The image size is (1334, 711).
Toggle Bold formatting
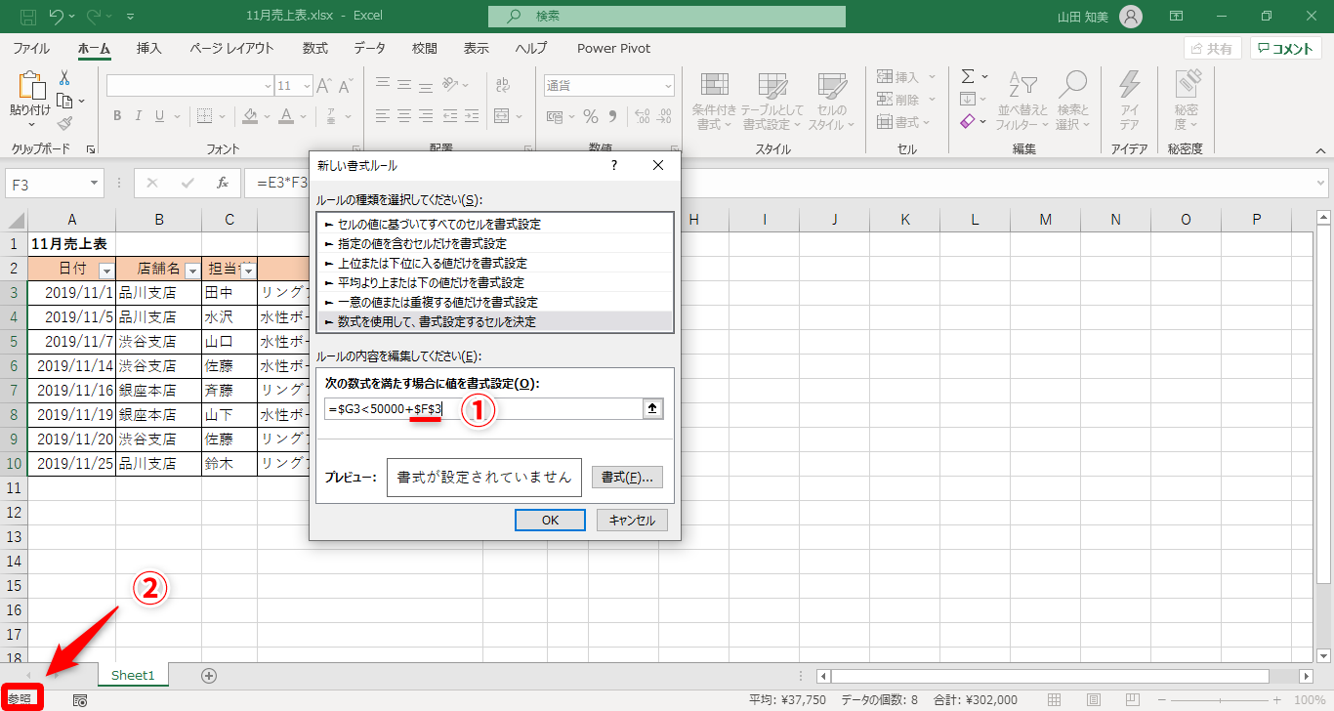tap(117, 116)
